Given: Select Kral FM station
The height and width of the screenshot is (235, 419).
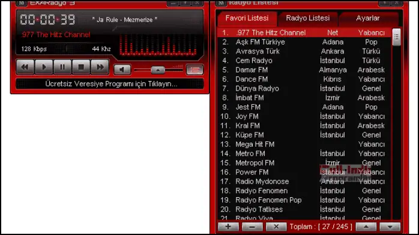Looking at the screenshot, I should [x=304, y=126].
